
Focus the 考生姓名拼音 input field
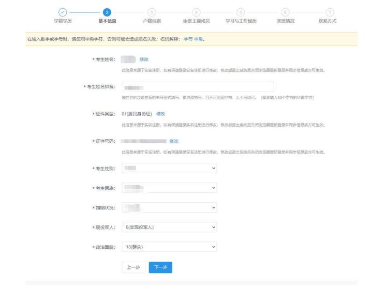coord(197,87)
